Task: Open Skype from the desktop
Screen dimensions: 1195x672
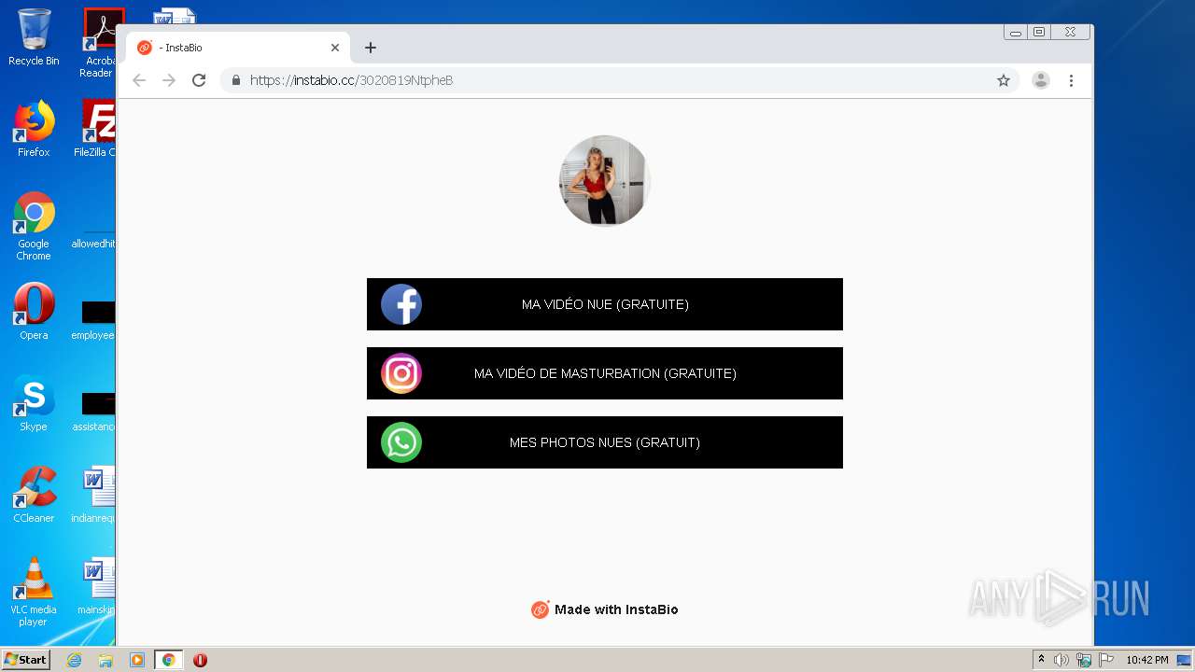Action: (x=34, y=403)
